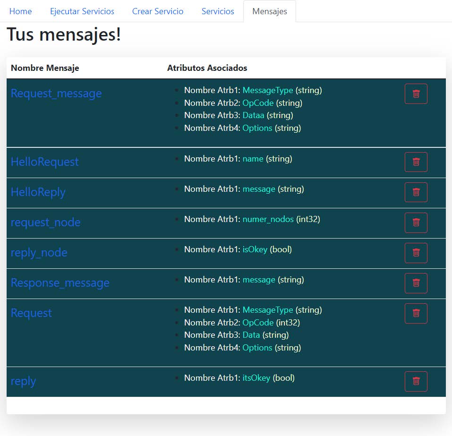This screenshot has height=436, width=452.
Task: Open the HelloReply message link
Action: (38, 192)
